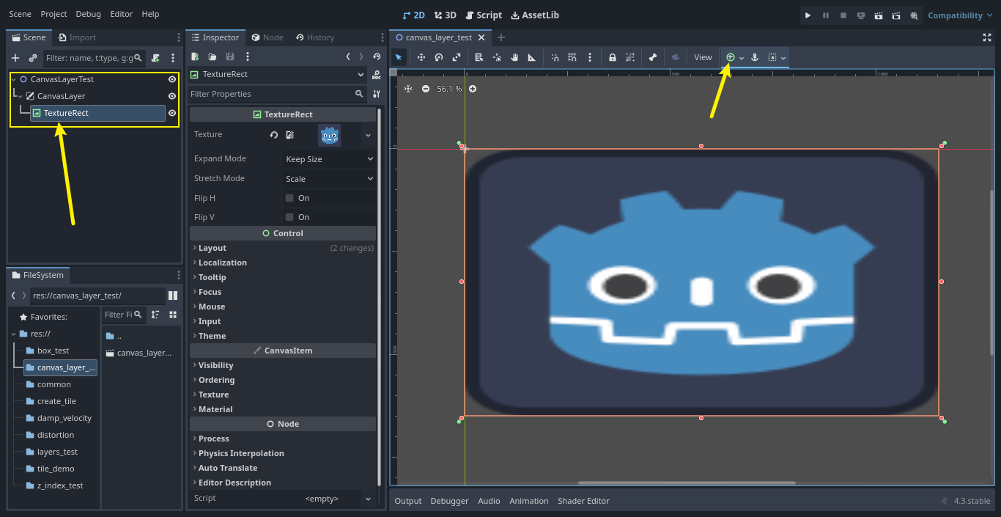Open the Texture resource dropdown arrow
1001x517 pixels.
point(368,135)
